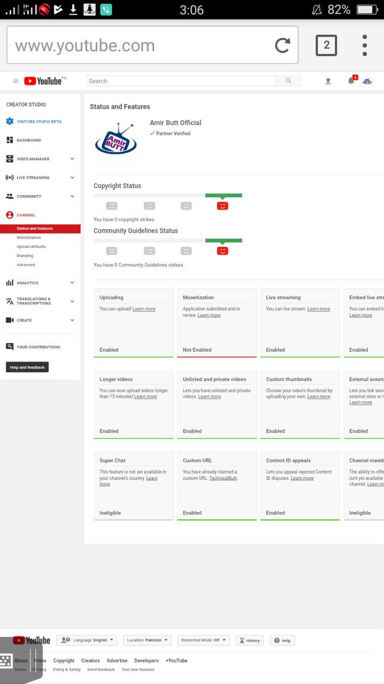
Task: Click the Amir Butt channel logo
Action: click(116, 140)
